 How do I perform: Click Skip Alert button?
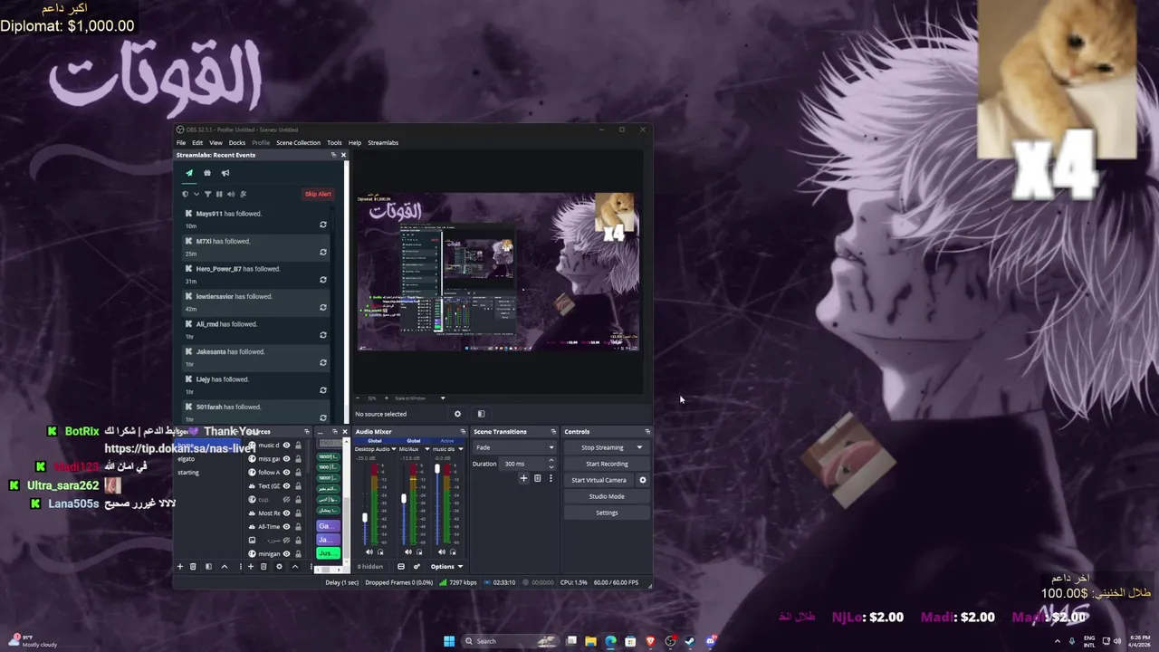point(318,194)
